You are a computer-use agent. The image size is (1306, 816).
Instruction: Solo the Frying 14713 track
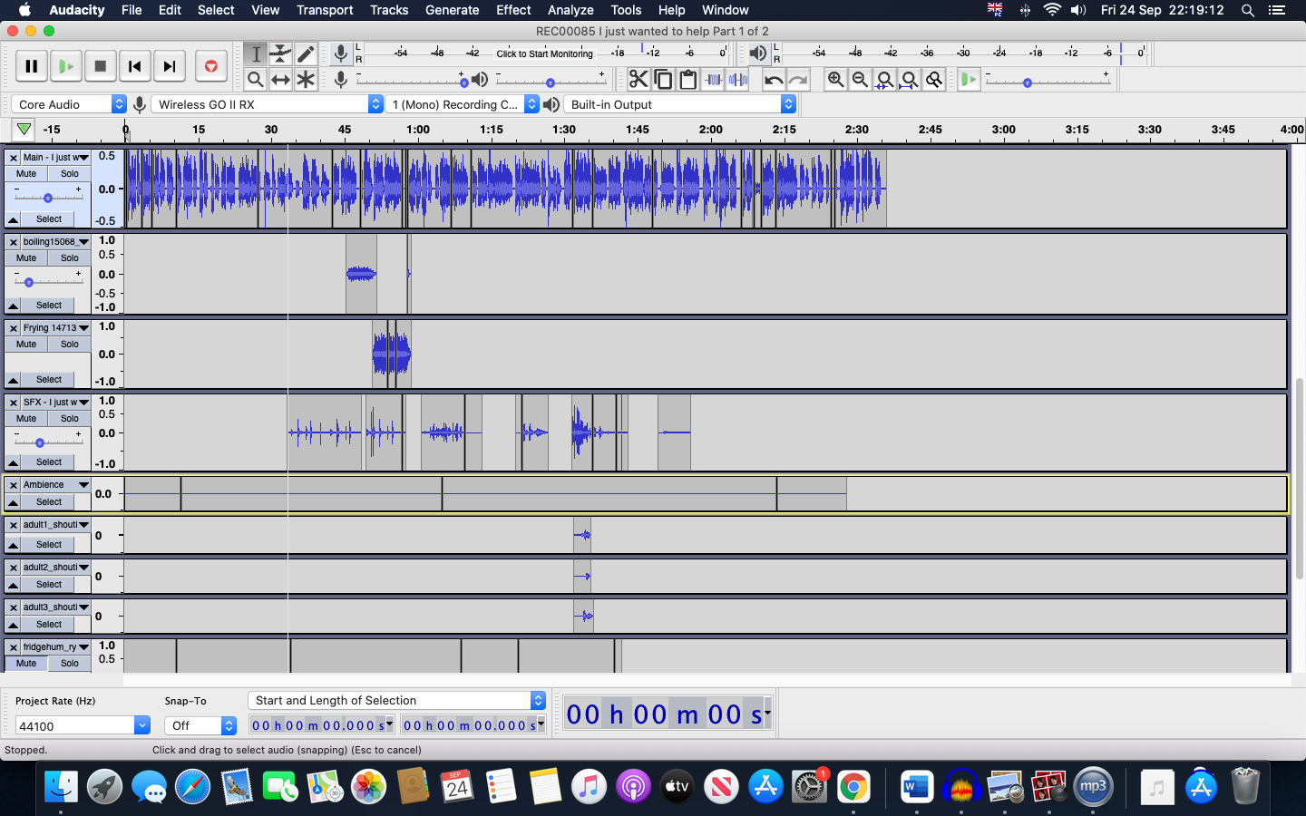coord(70,345)
